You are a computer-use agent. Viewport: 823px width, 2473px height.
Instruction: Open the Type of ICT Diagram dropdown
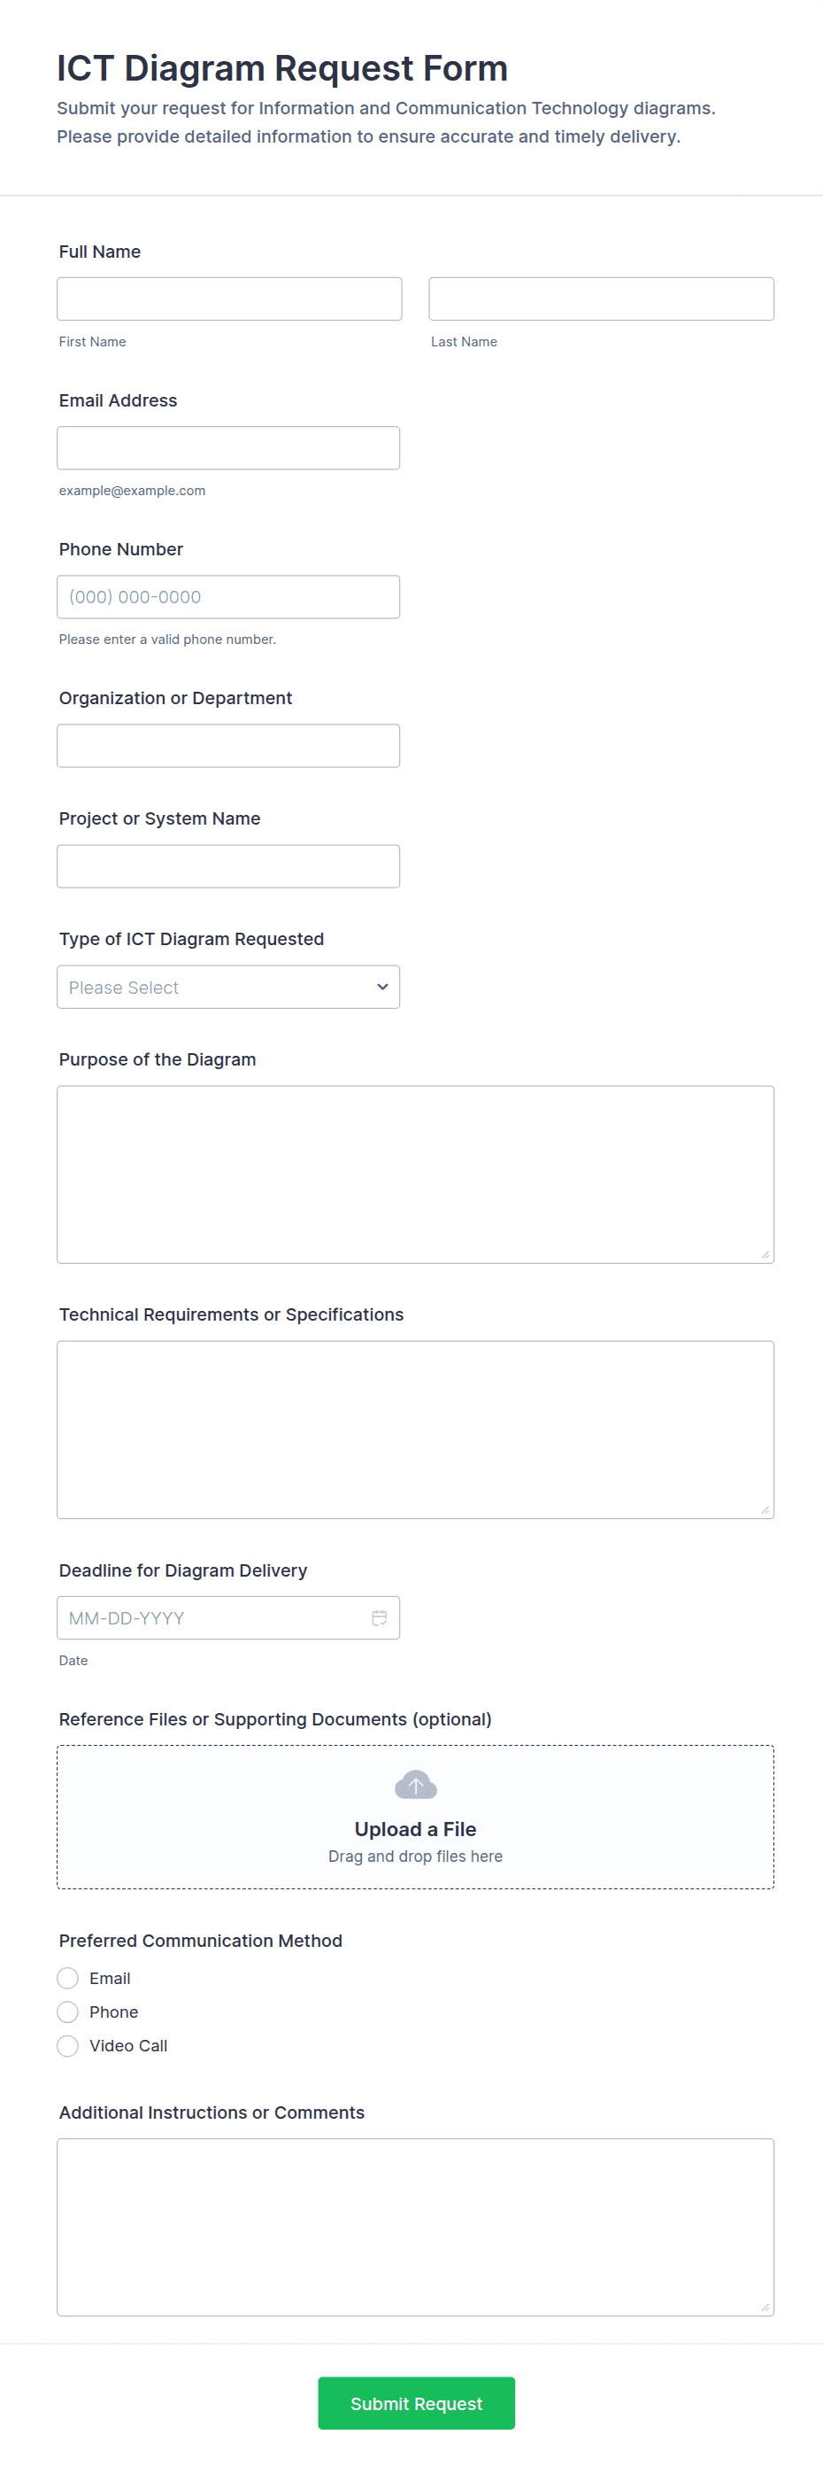click(228, 987)
